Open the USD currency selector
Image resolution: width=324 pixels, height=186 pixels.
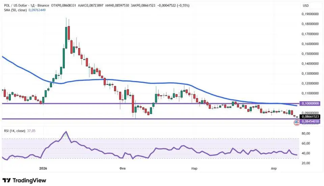click(306, 6)
